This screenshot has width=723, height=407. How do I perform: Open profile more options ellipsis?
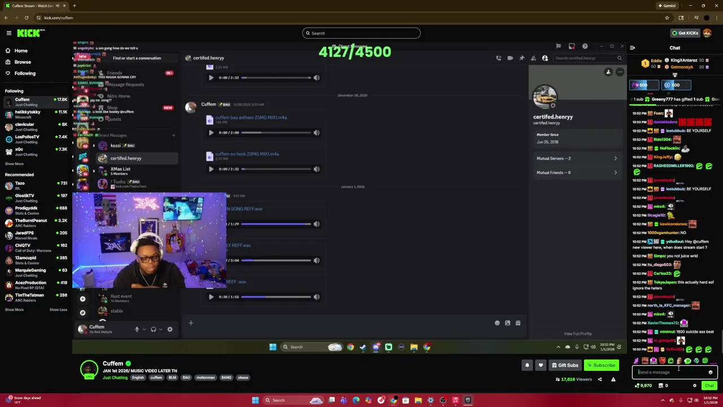(x=620, y=72)
